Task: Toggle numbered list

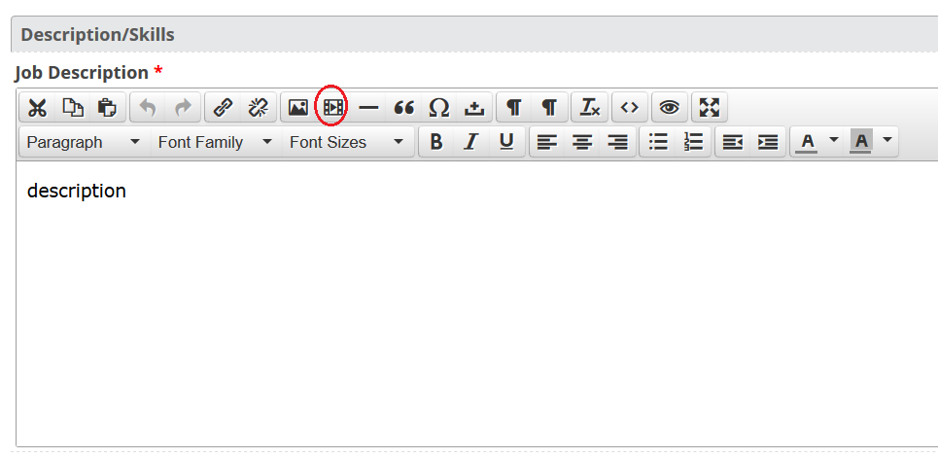Action: (693, 142)
